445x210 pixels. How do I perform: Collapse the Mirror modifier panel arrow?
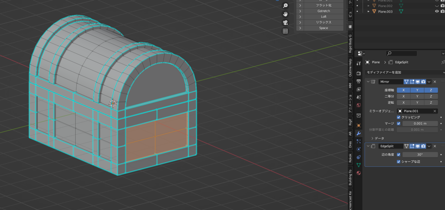pos(368,81)
